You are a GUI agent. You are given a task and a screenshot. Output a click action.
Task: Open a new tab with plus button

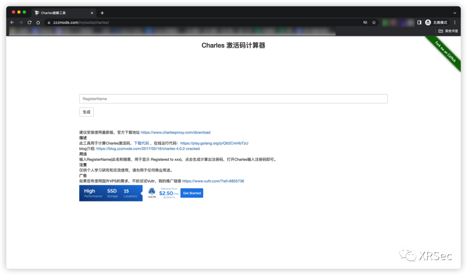coord(102,13)
